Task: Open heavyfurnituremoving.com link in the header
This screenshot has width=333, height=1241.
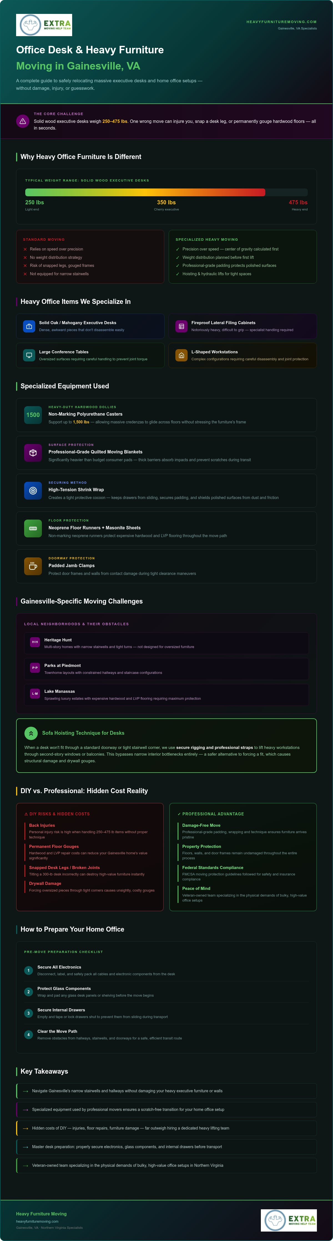Action: click(281, 22)
